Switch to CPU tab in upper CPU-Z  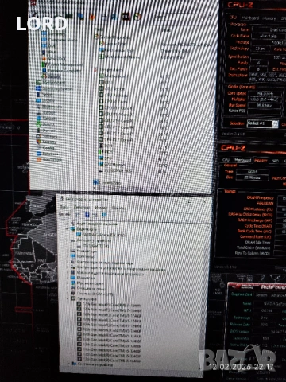(x=233, y=17)
